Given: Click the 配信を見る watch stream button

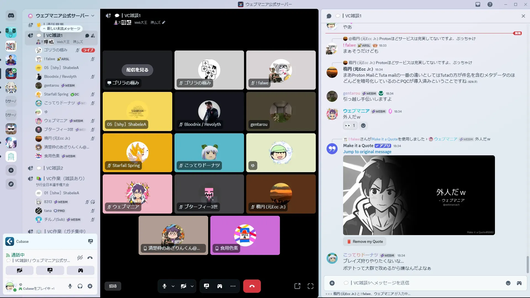Looking at the screenshot, I should click(137, 70).
